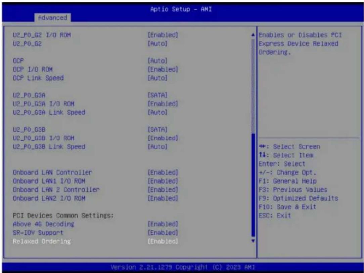Open the SATA value for U2_P0_G3A
This screenshot has height=273, width=364.
[x=157, y=95]
